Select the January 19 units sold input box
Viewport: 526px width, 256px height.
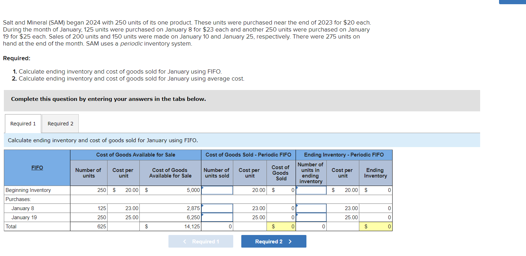(x=217, y=217)
